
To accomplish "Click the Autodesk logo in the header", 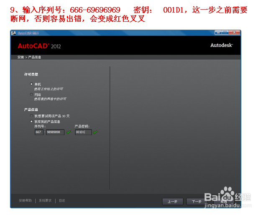I will pyautogui.click(x=222, y=45).
